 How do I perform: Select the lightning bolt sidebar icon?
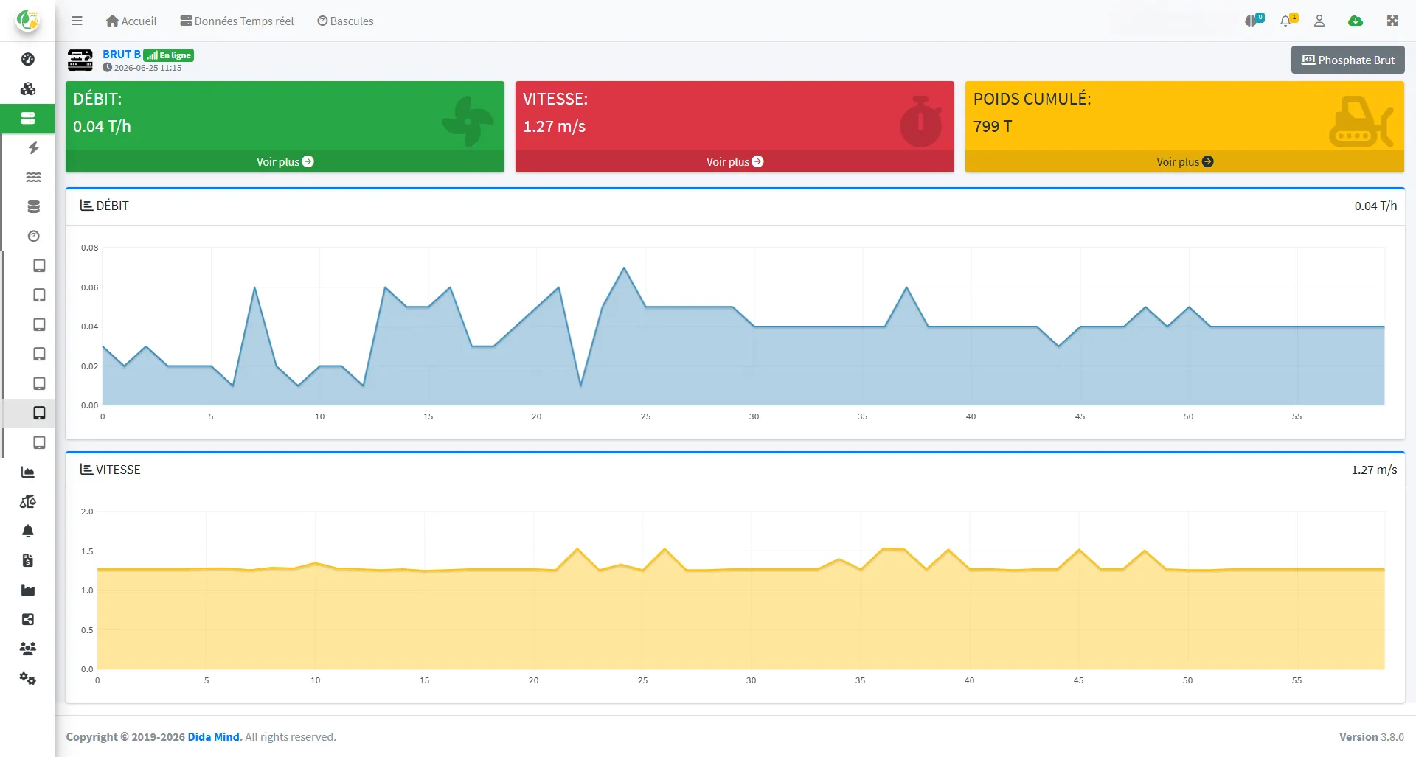click(x=33, y=147)
